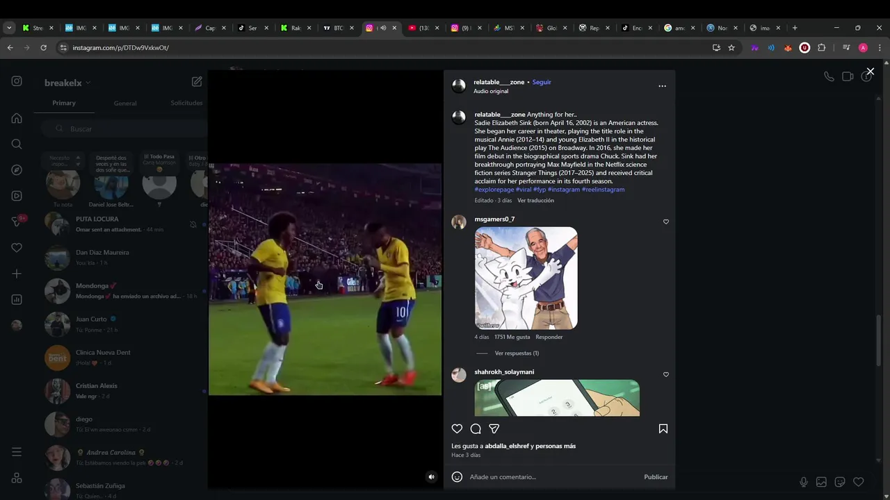The width and height of the screenshot is (890, 500).
Task: Reply to msgamers0_7 with Responder
Action: click(x=549, y=337)
